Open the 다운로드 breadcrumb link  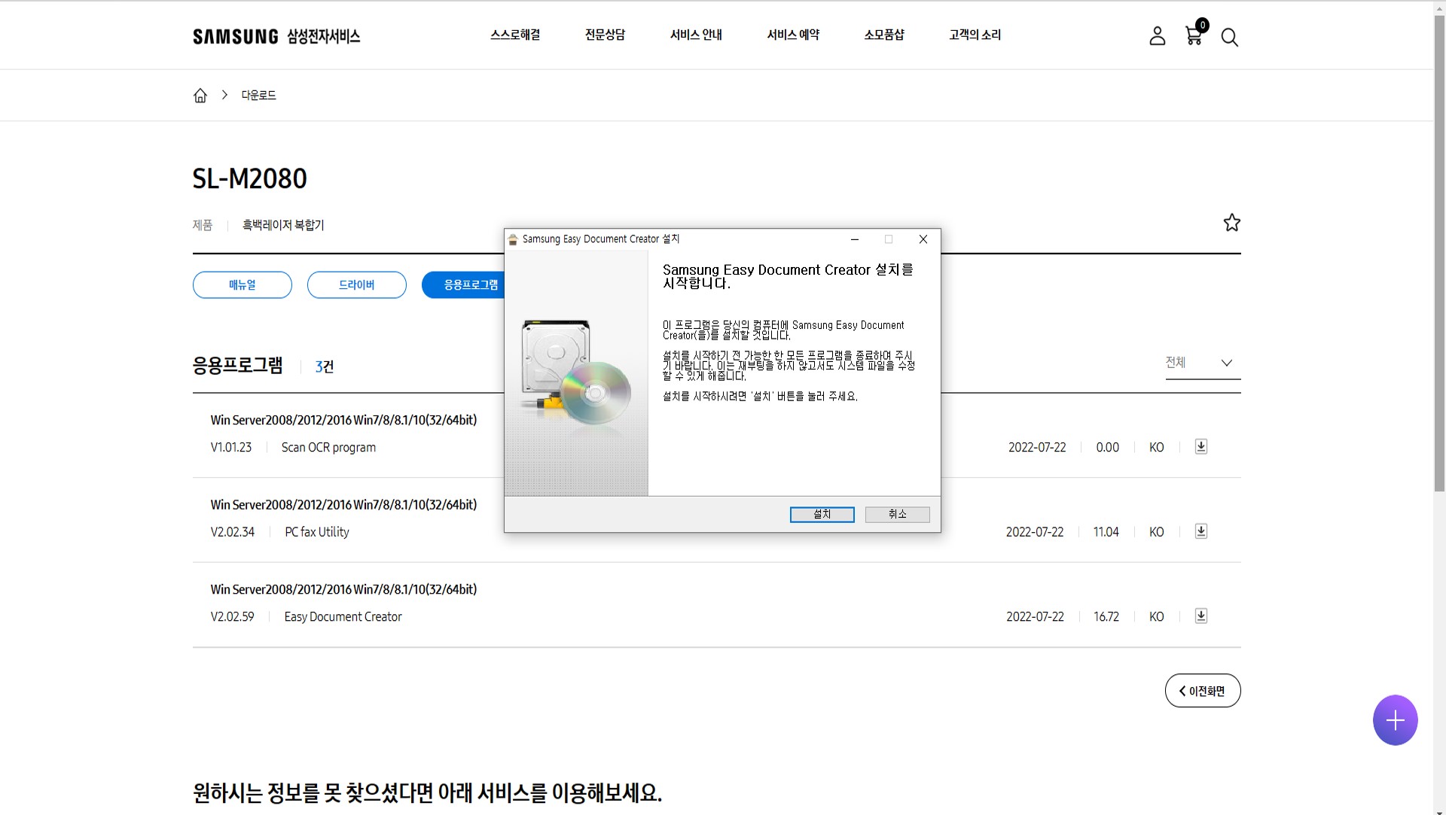tap(258, 95)
